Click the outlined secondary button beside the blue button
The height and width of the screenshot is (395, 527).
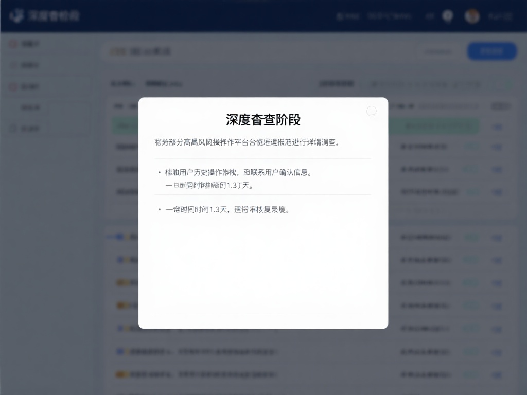(438, 51)
